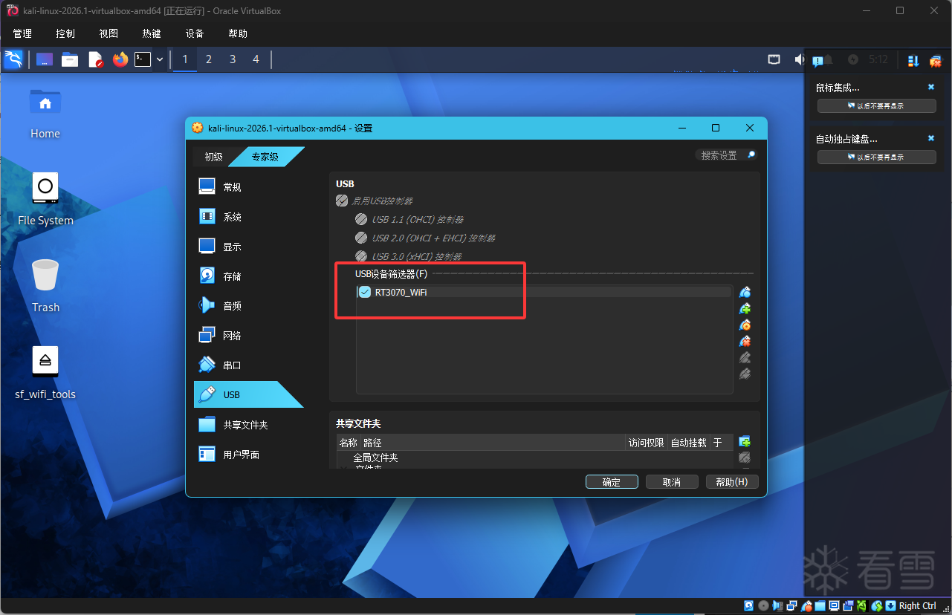This screenshot has height=615, width=952.
Task: Open the 设备 menu in VirtualBox
Action: click(x=195, y=33)
